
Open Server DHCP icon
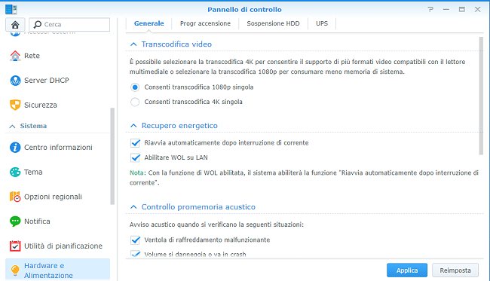tap(15, 81)
